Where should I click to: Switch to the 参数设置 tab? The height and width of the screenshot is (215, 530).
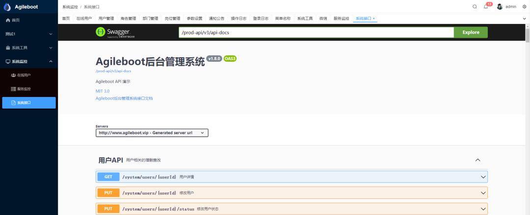click(195, 19)
